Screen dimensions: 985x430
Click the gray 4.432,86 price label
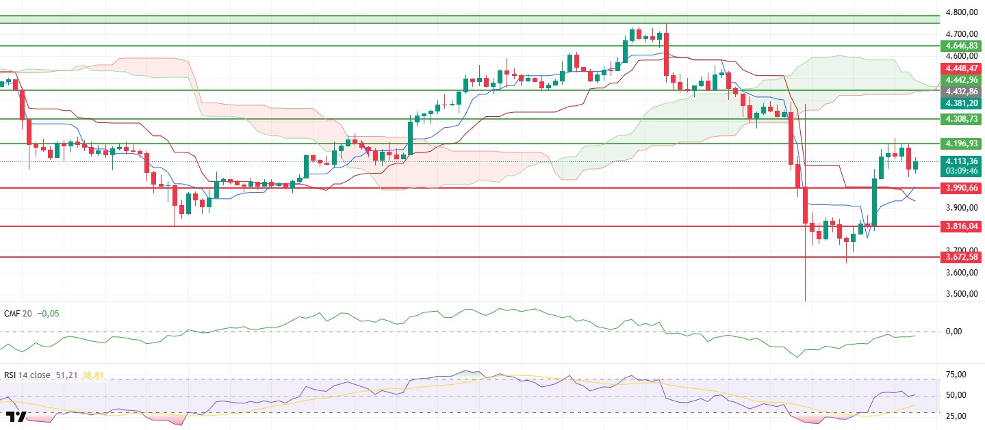pyautogui.click(x=962, y=91)
